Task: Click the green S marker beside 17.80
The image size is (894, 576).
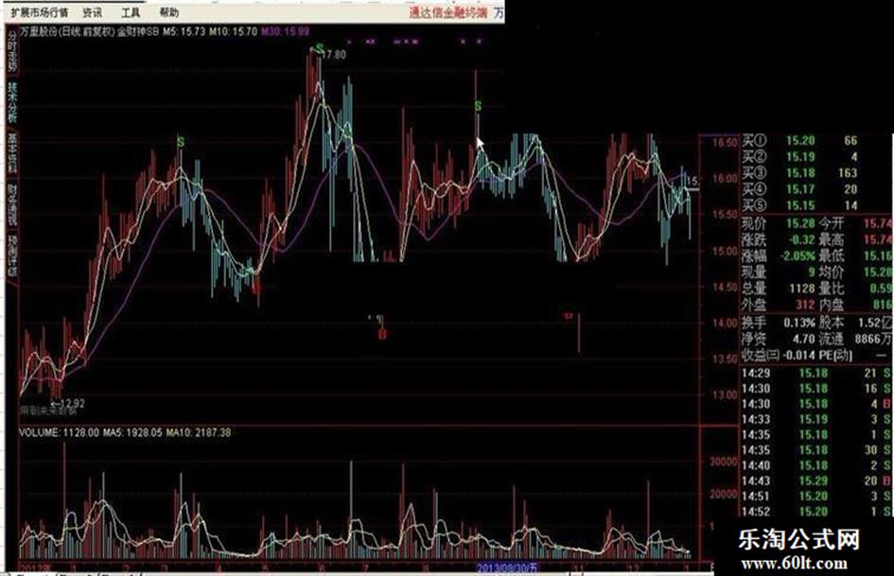Action: 320,49
